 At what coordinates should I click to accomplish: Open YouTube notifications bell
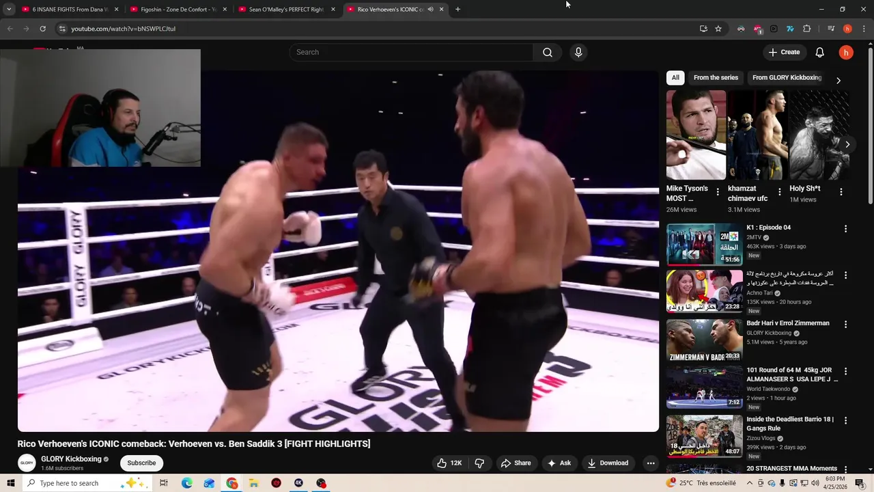pyautogui.click(x=820, y=52)
